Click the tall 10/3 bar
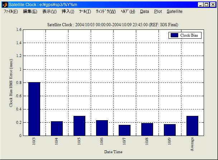The height and width of the screenshot is (160, 218). pos(34,109)
